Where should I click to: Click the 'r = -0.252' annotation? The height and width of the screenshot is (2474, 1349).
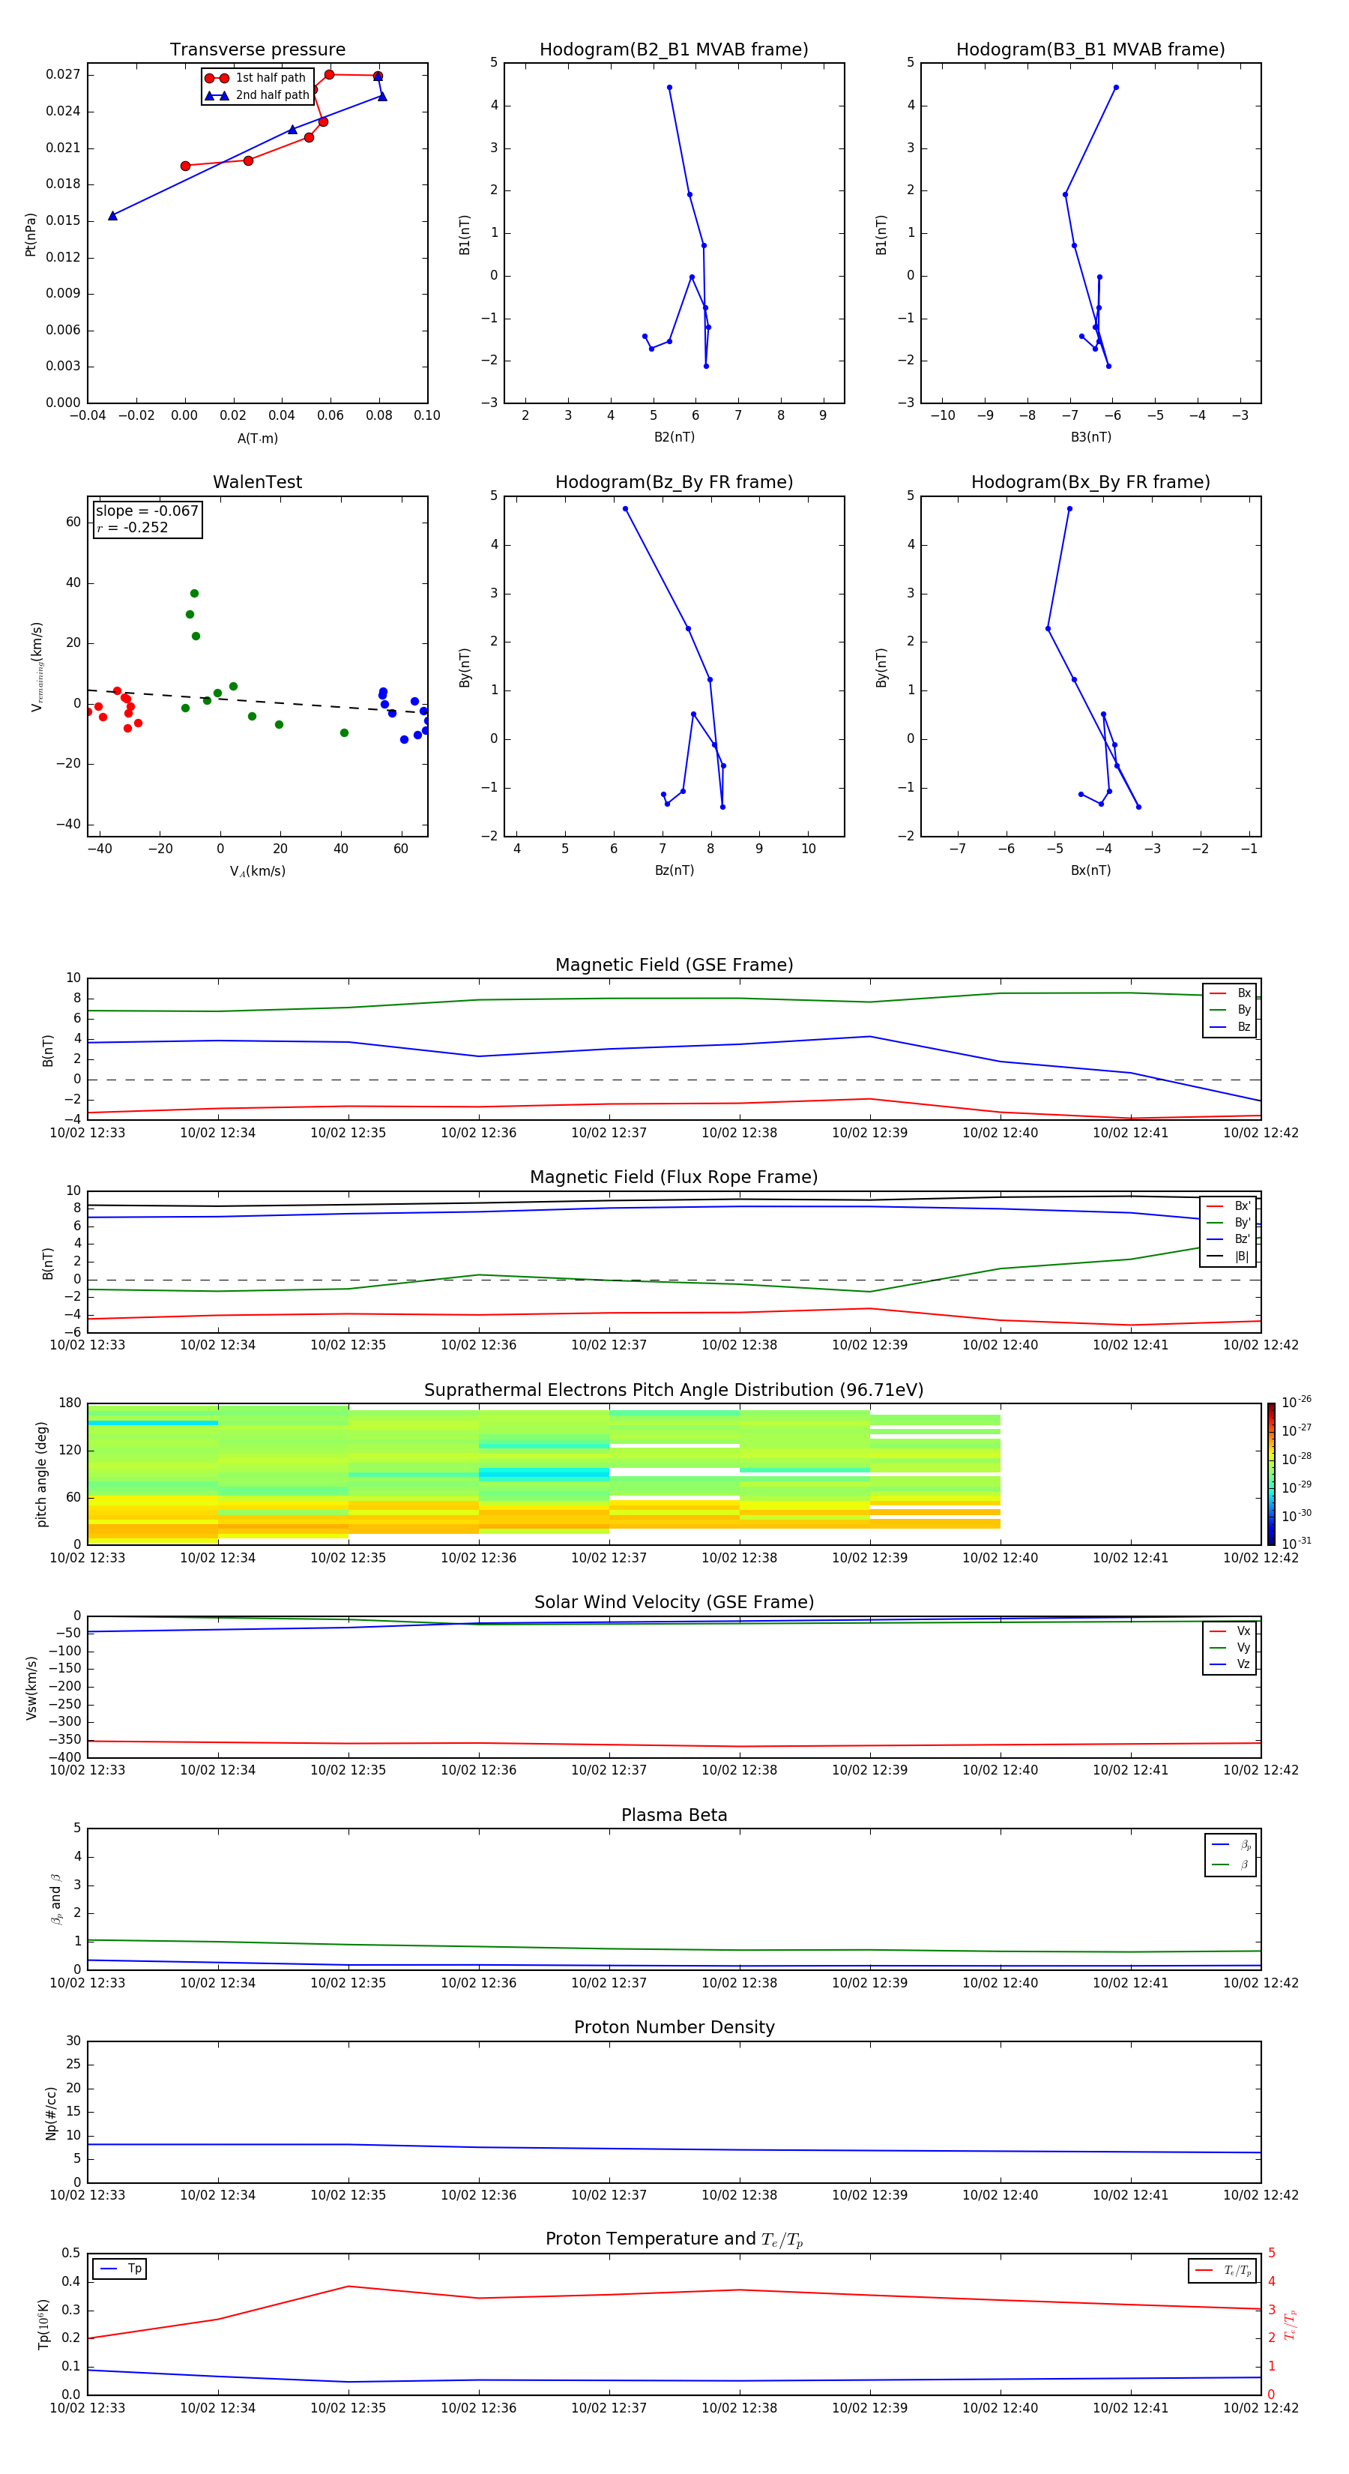point(133,527)
